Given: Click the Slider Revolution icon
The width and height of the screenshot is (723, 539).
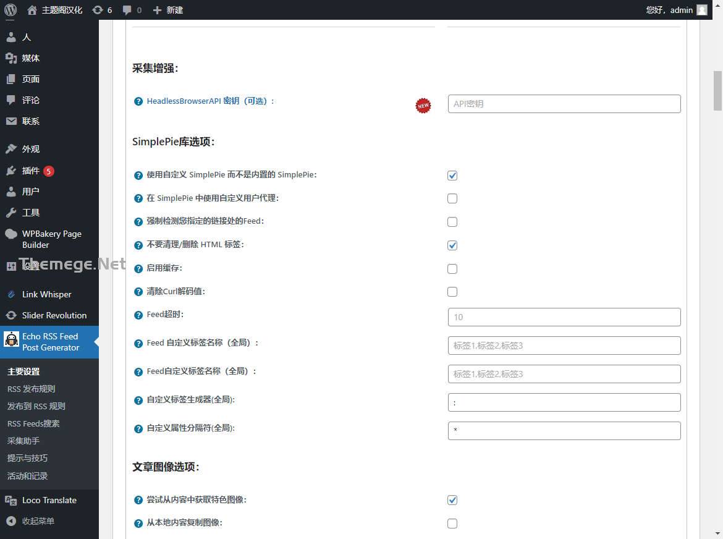Looking at the screenshot, I should tap(11, 315).
